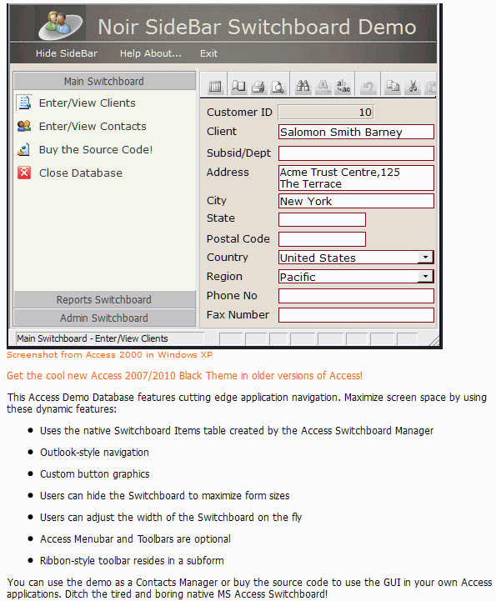
Task: Click the Print Preview magnifier icon
Action: [278, 87]
